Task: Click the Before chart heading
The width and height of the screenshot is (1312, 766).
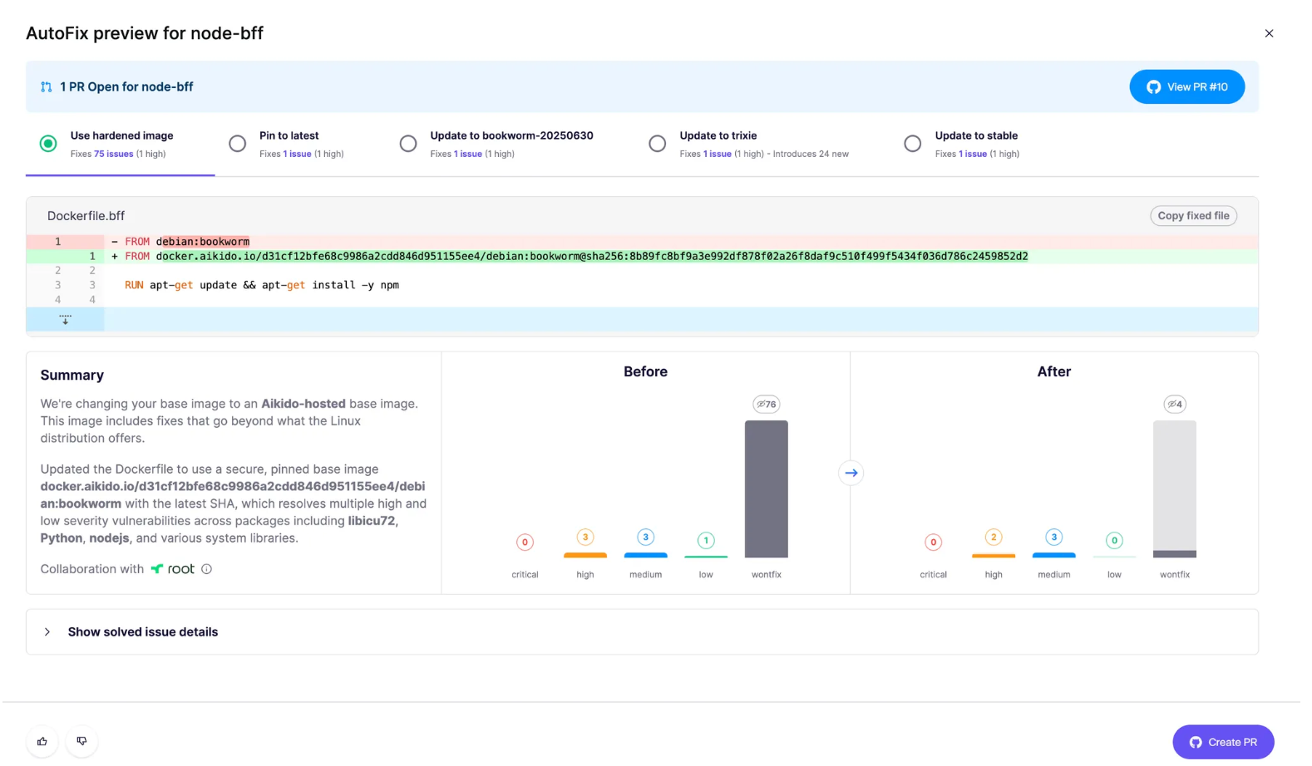Action: pos(645,371)
